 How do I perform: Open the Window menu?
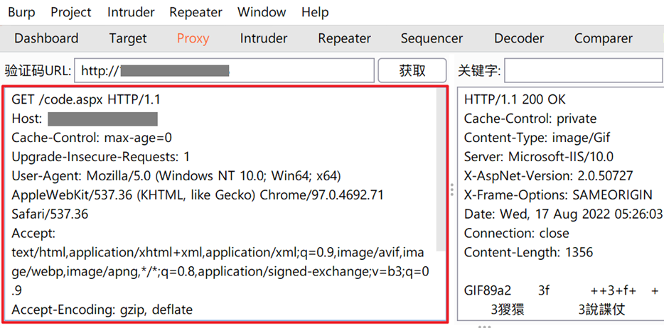tap(262, 12)
